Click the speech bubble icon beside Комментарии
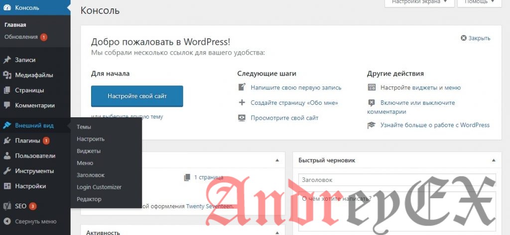 coord(7,105)
